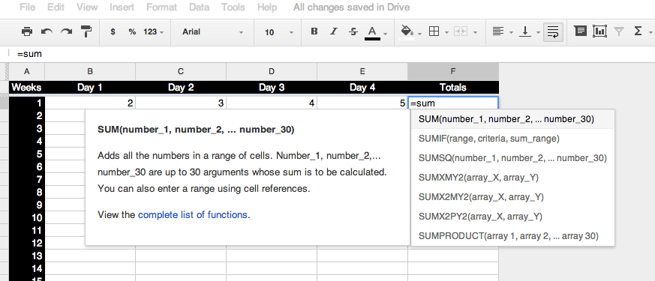This screenshot has height=281, width=655.
Task: Click cell F1 with =sum typed
Action: coord(453,103)
